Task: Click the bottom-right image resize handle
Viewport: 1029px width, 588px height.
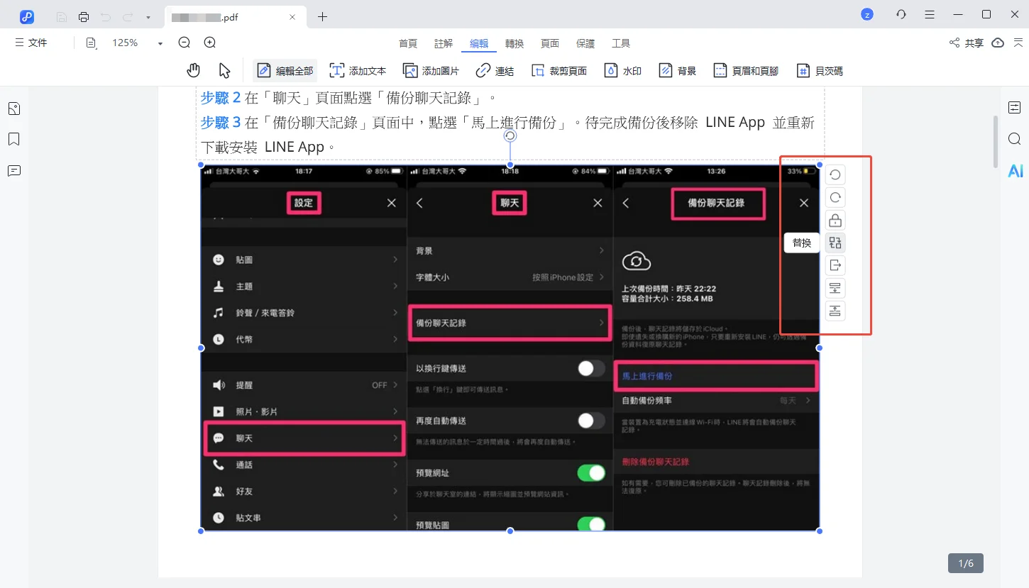Action: pyautogui.click(x=820, y=531)
